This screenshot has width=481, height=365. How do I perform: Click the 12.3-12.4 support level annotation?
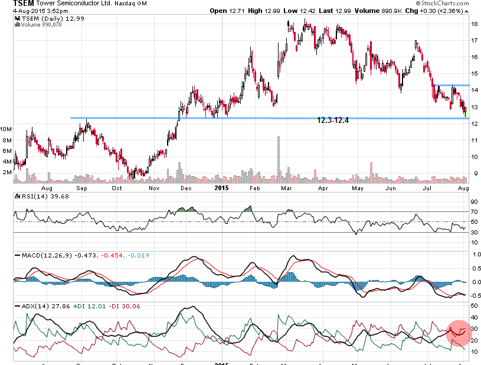333,120
